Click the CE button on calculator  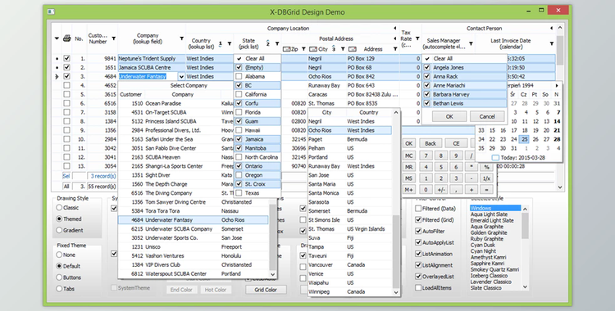[x=456, y=143]
